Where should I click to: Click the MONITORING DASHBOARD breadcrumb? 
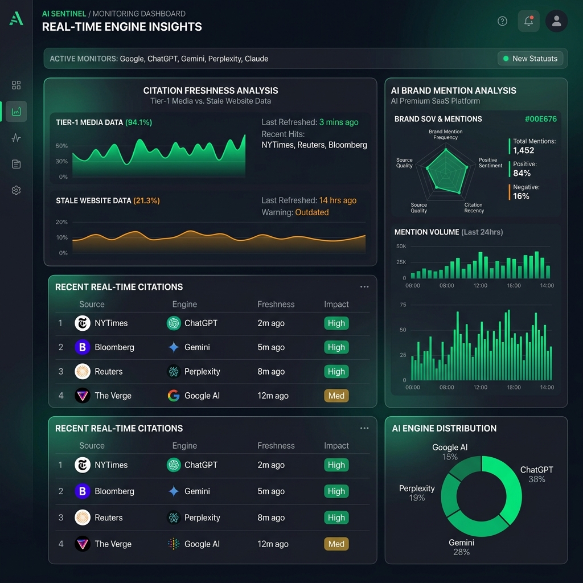[139, 14]
